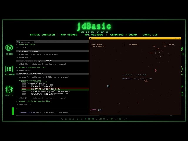Viewport: 188px width, 141px height.
Task: Click 'LIVES 99' in game window
Action: pyautogui.click(x=170, y=45)
